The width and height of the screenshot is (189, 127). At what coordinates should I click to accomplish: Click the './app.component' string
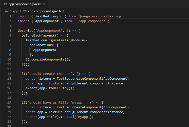[91, 21]
